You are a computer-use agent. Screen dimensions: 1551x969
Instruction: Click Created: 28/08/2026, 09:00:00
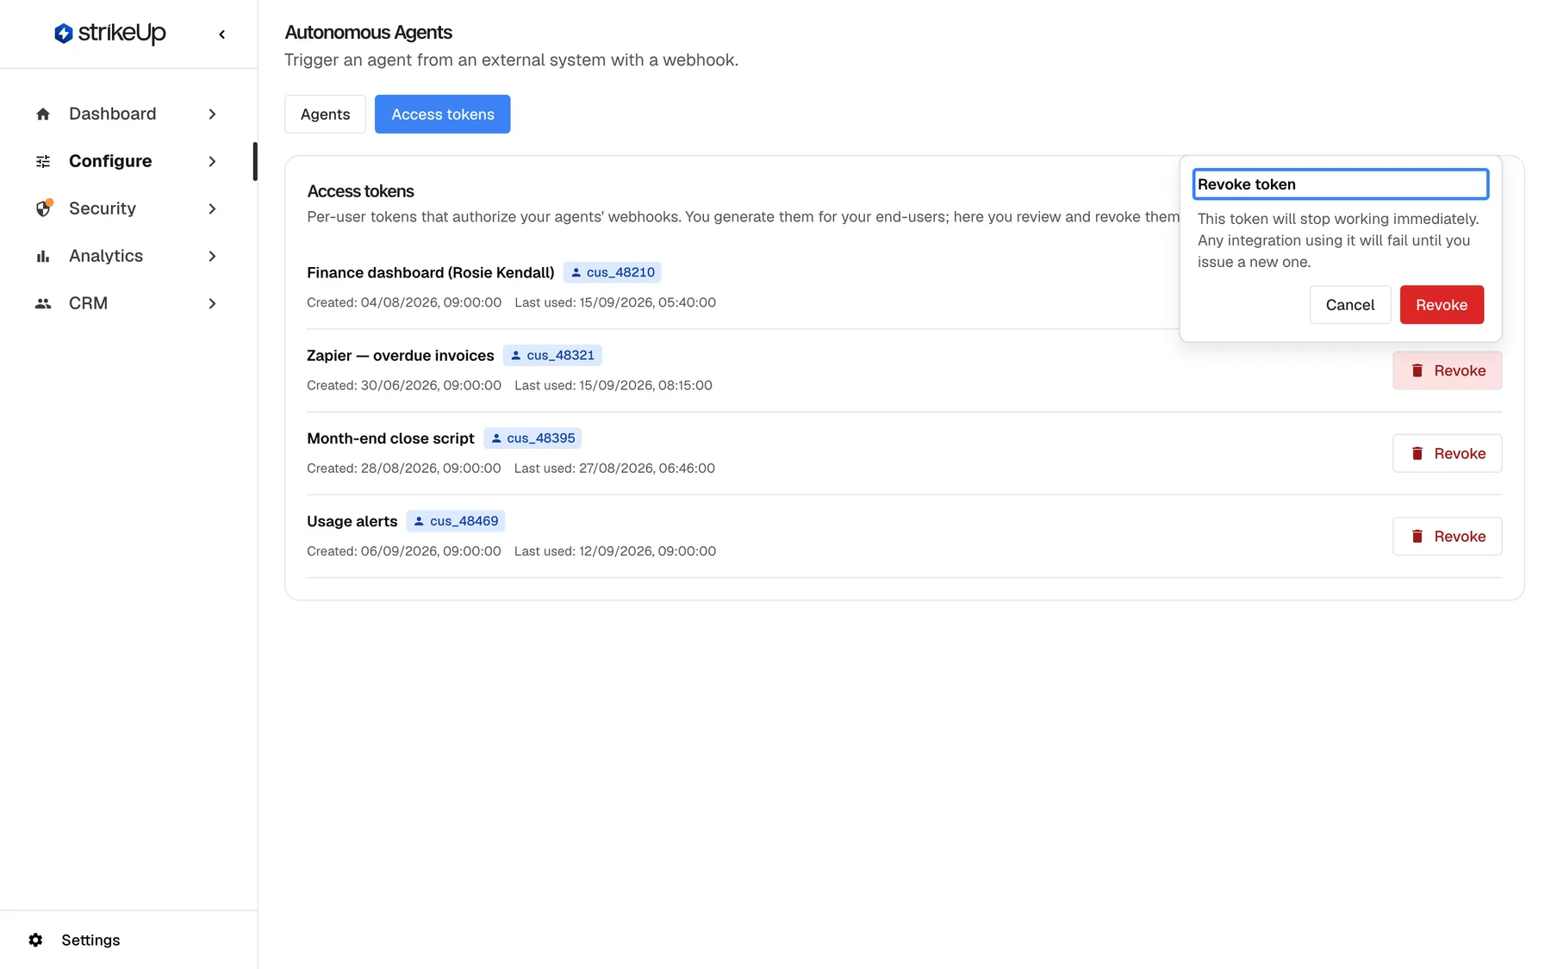pos(404,469)
